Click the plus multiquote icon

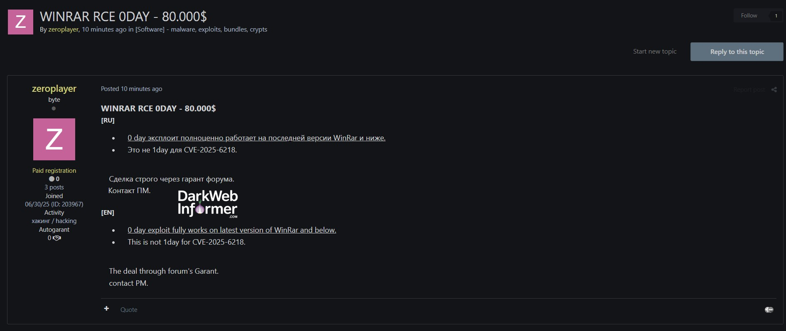pyautogui.click(x=106, y=309)
